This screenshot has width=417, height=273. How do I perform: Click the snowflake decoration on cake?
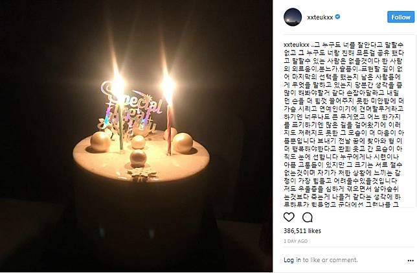[x=142, y=174]
